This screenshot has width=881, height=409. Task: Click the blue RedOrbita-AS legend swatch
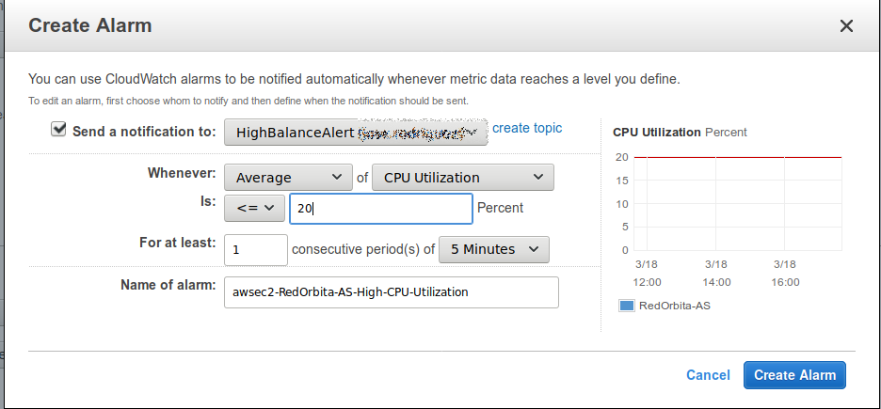click(626, 306)
